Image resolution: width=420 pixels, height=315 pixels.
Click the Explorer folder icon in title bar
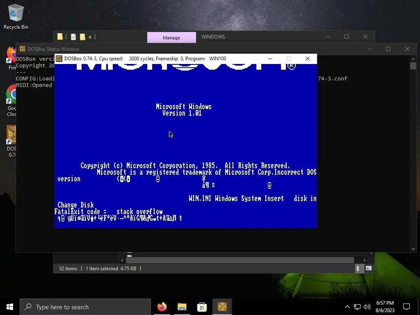(x=60, y=37)
